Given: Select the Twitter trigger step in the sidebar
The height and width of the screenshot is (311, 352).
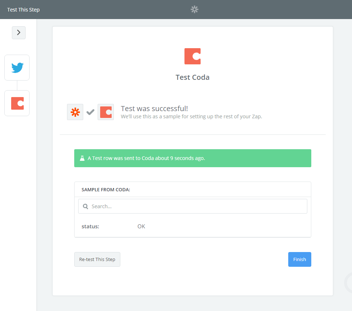Looking at the screenshot, I should click(x=17, y=68).
